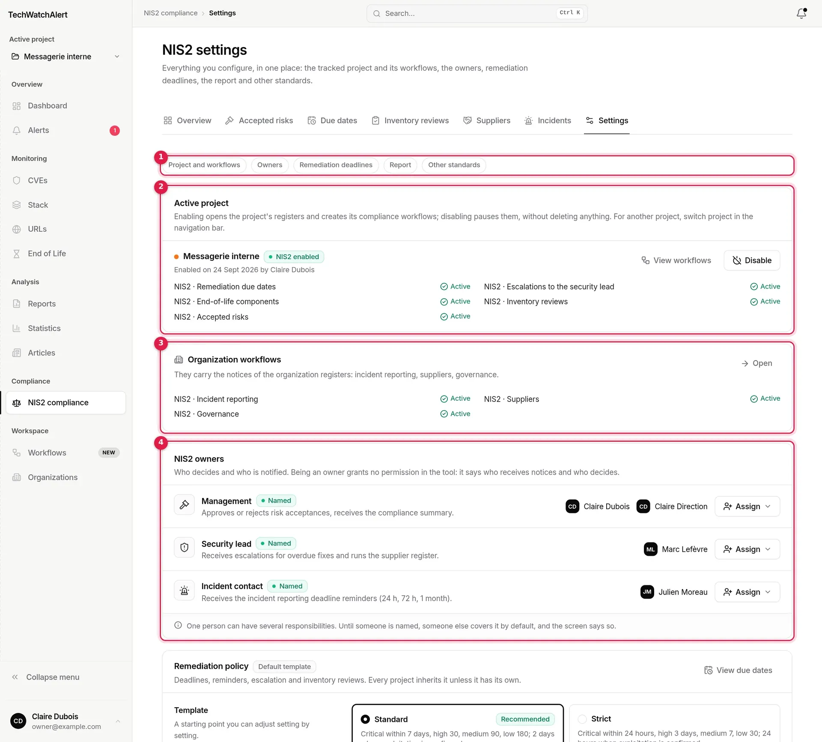Click NIS2 compliance breadcrumb
Image resolution: width=822 pixels, height=742 pixels.
click(x=170, y=13)
